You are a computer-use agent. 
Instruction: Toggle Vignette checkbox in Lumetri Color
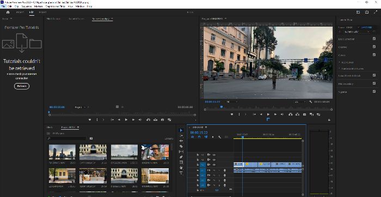[374, 91]
